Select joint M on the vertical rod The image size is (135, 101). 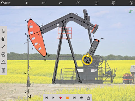(x=28, y=75)
